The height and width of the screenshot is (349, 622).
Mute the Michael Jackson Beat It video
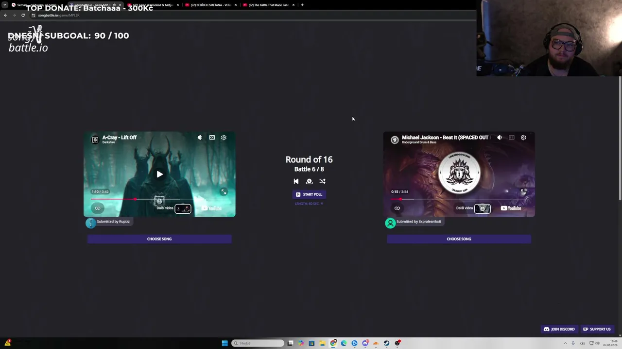(500, 138)
